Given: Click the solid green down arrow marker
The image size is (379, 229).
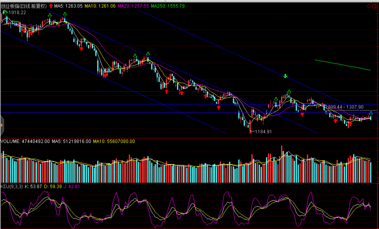Looking at the screenshot, I should click(285, 76).
